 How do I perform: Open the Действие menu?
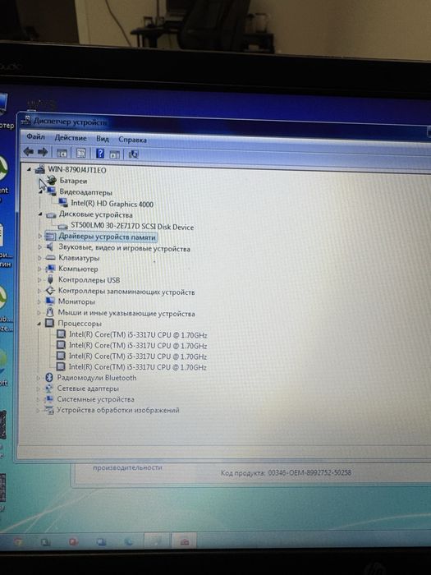click(71, 138)
